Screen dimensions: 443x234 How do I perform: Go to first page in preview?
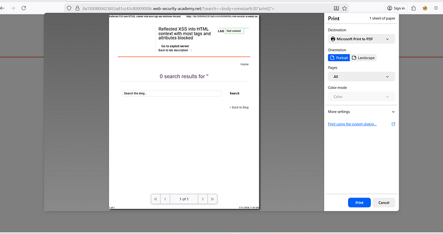coord(156,199)
